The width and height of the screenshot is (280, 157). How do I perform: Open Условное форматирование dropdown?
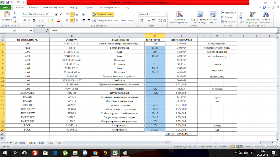pos(179,17)
